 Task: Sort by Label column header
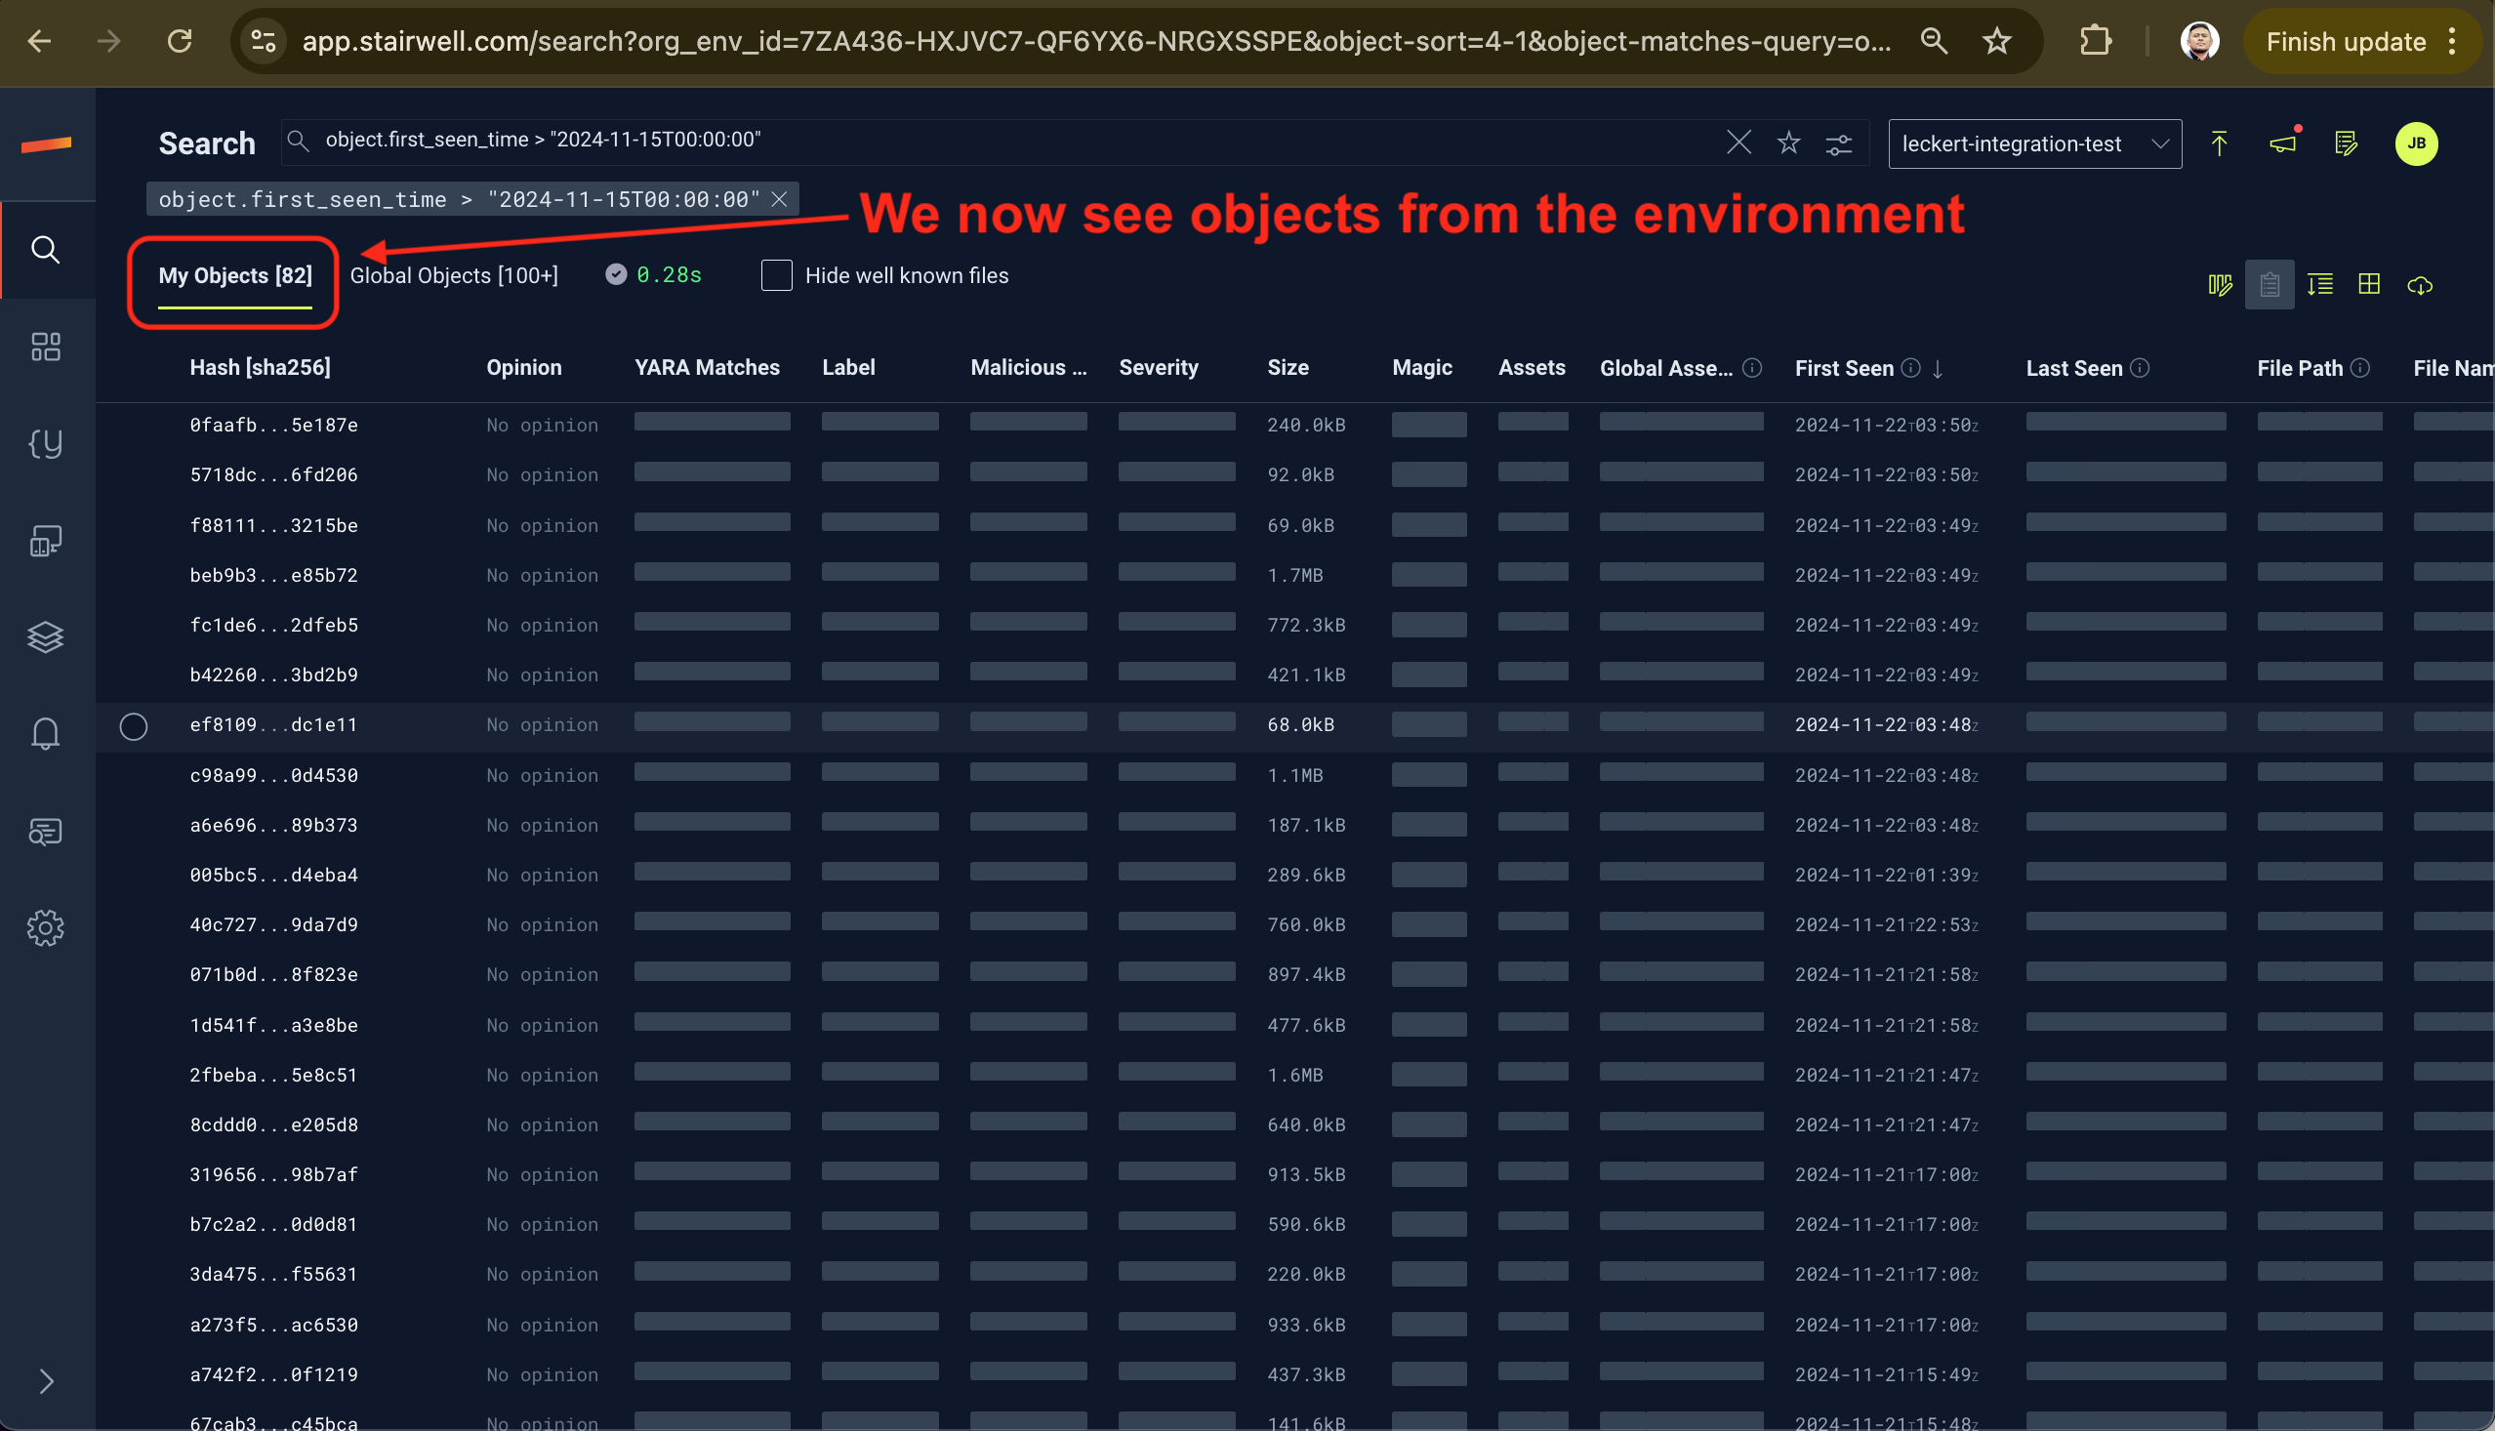click(x=848, y=368)
